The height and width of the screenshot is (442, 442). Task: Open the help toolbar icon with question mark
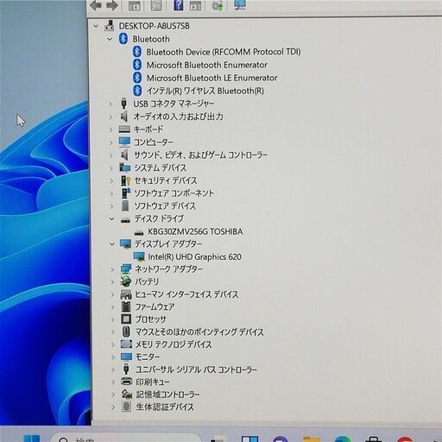pos(179,5)
